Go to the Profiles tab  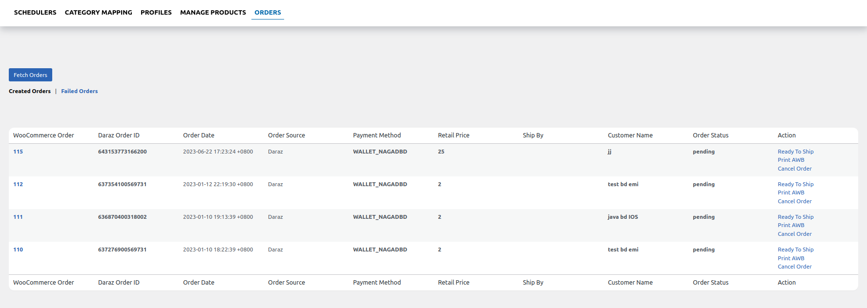(x=156, y=13)
